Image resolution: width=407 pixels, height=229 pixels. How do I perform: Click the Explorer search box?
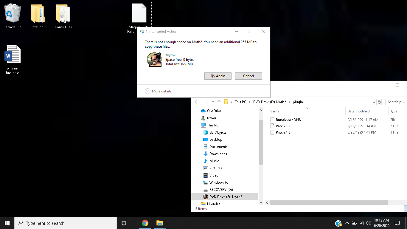click(396, 102)
